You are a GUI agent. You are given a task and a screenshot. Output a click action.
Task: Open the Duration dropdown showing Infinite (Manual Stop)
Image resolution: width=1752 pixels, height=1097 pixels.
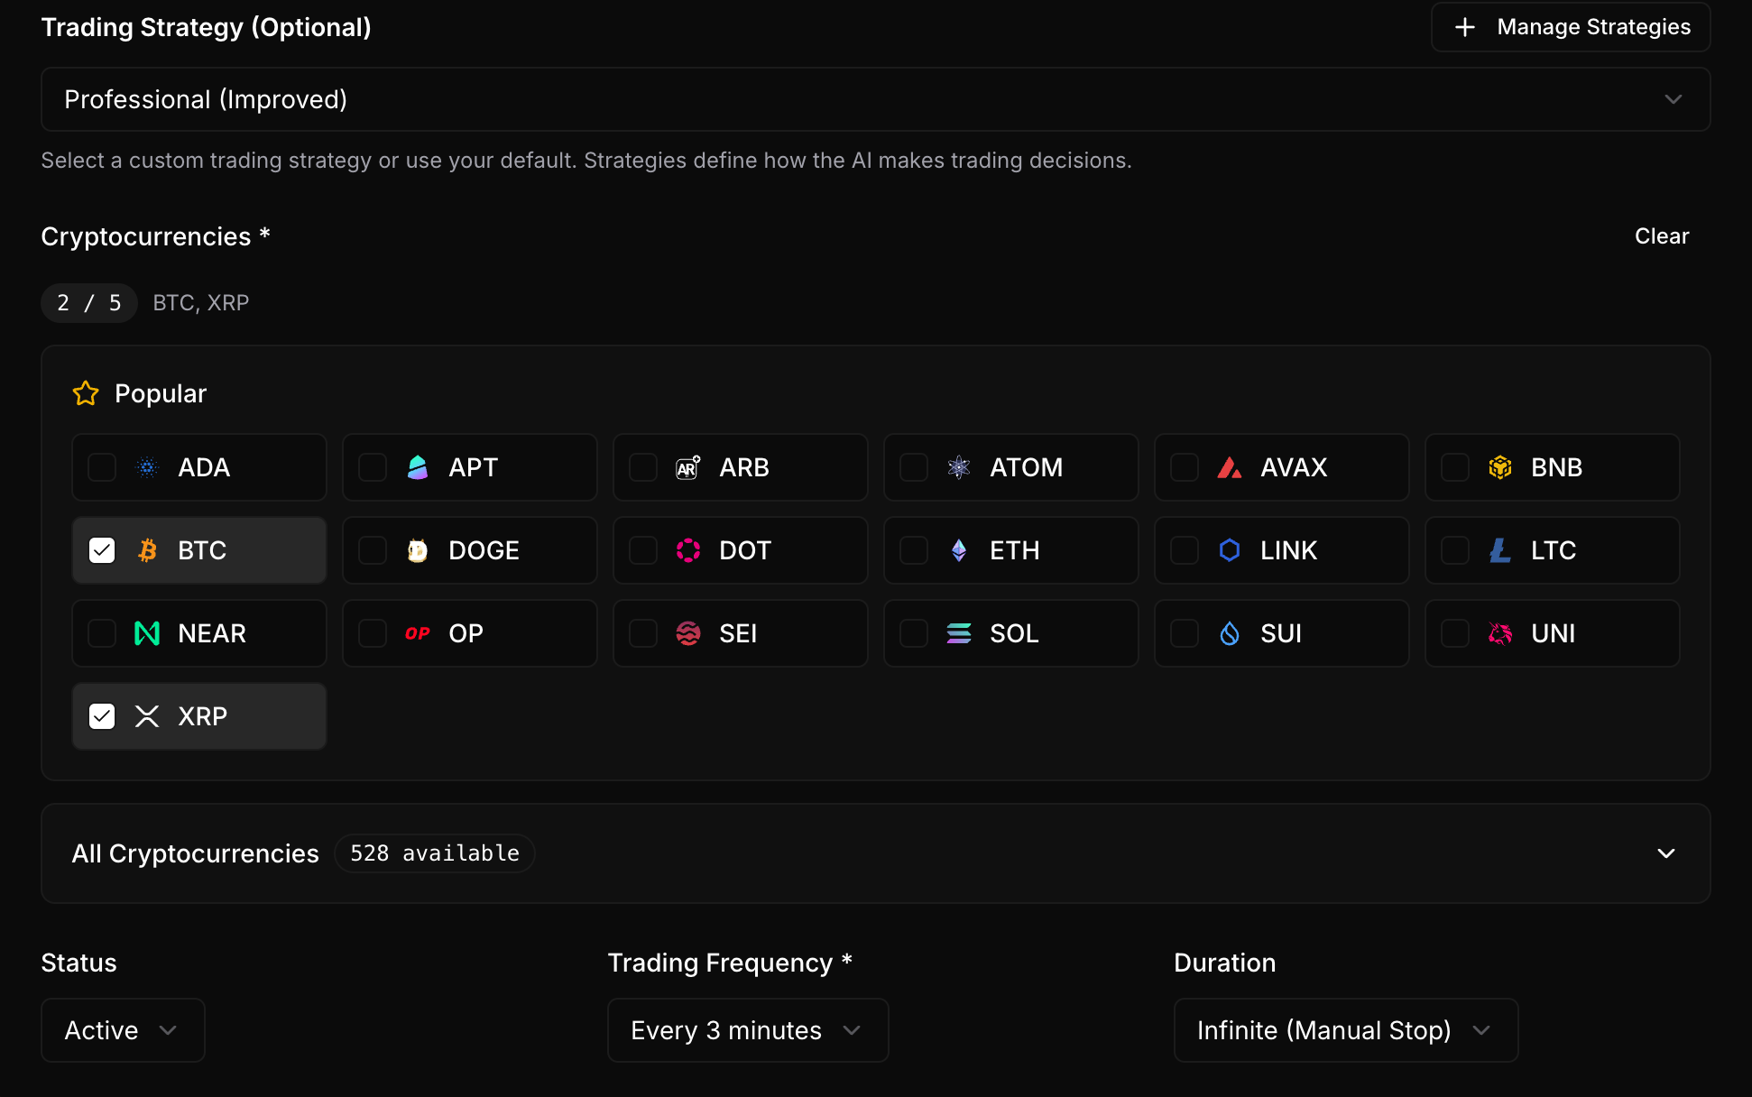(1344, 1029)
